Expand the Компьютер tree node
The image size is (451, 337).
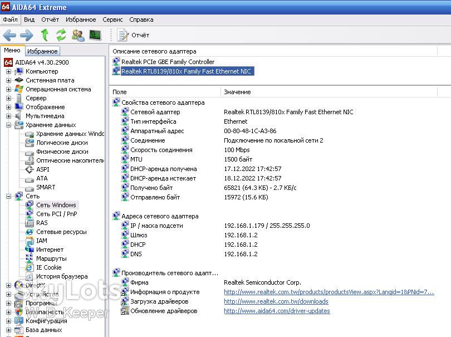click(8, 71)
